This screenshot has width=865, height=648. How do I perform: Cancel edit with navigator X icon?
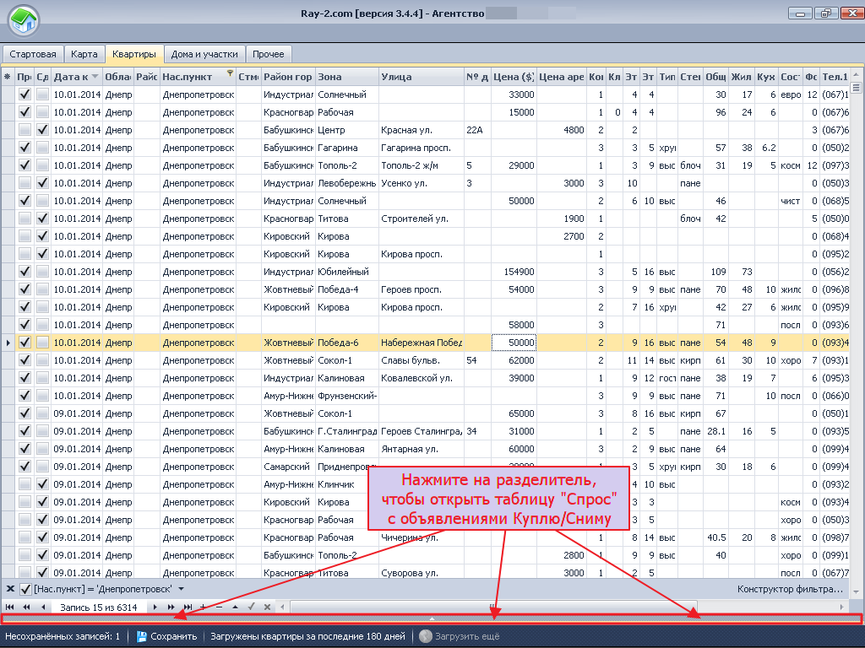pos(267,607)
